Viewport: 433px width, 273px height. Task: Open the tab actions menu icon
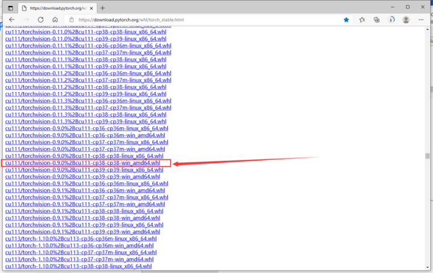pyautogui.click(x=10, y=8)
